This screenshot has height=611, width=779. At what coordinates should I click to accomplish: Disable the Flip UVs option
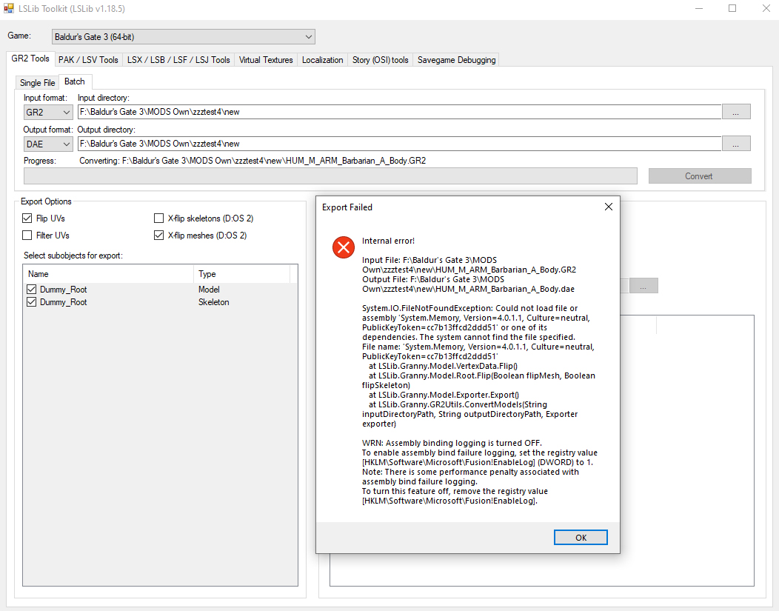point(27,218)
